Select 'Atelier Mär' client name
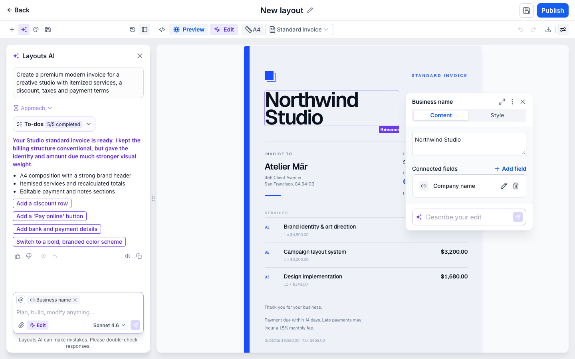 [286, 166]
